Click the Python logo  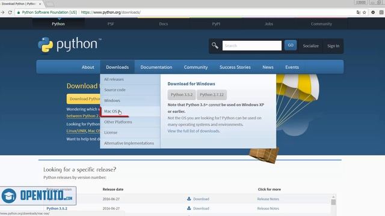pos(70,45)
